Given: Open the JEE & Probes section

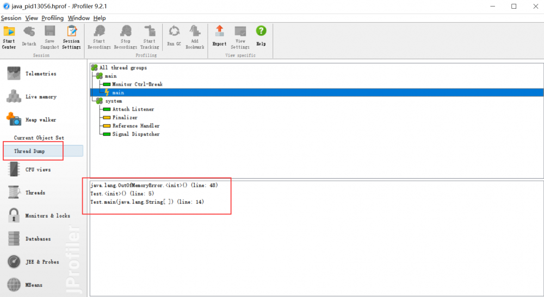Looking at the screenshot, I should click(33, 262).
